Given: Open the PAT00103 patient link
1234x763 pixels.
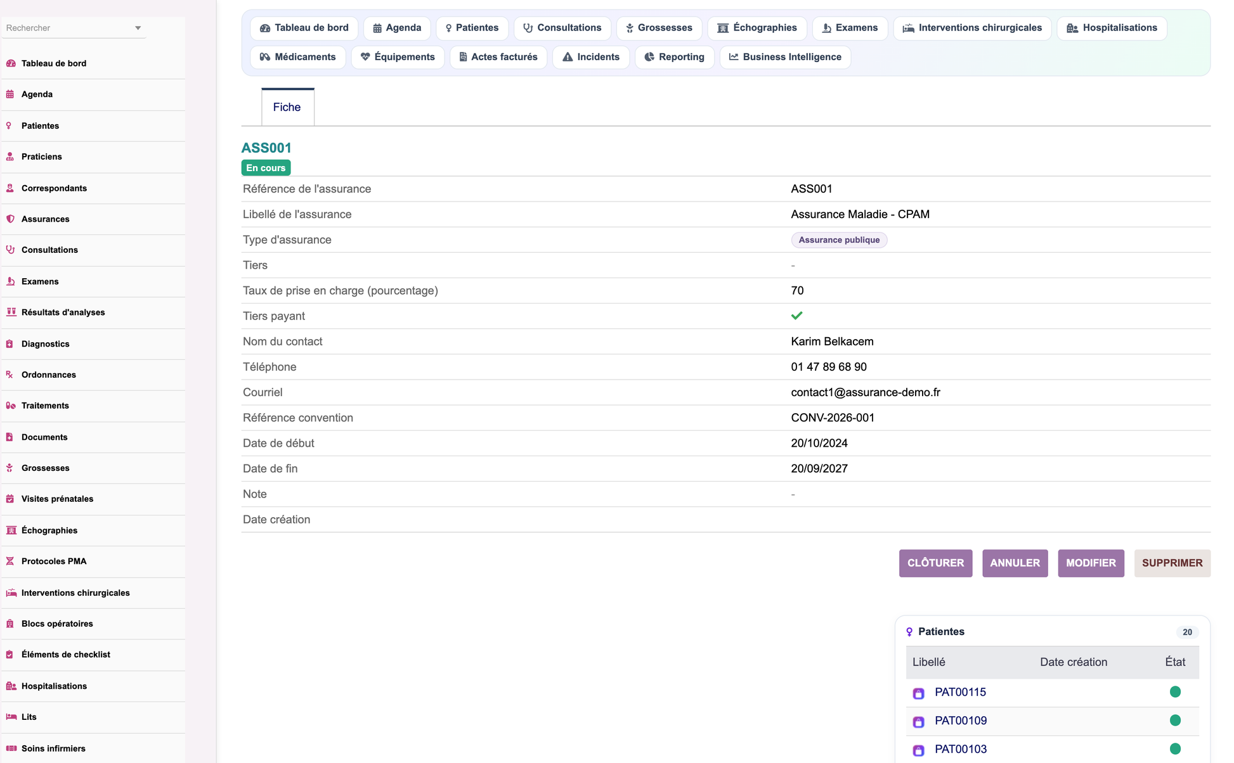Looking at the screenshot, I should point(961,749).
